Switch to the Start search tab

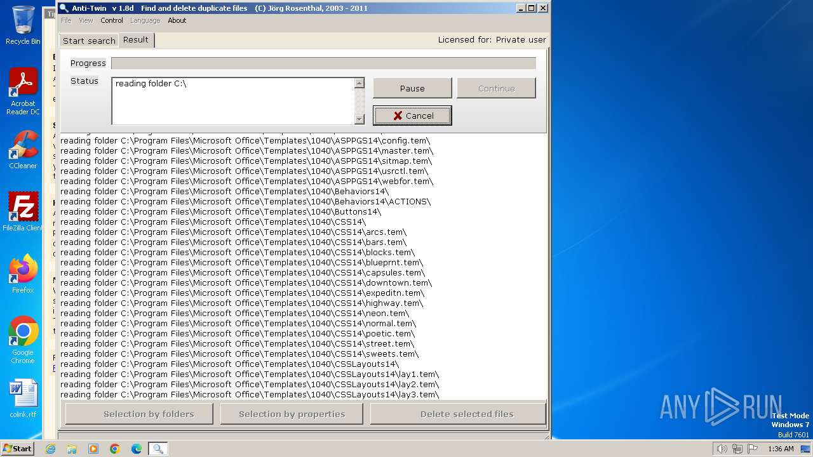pyautogui.click(x=89, y=41)
